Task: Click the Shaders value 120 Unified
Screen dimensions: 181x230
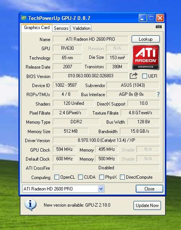Action: tap(74, 103)
